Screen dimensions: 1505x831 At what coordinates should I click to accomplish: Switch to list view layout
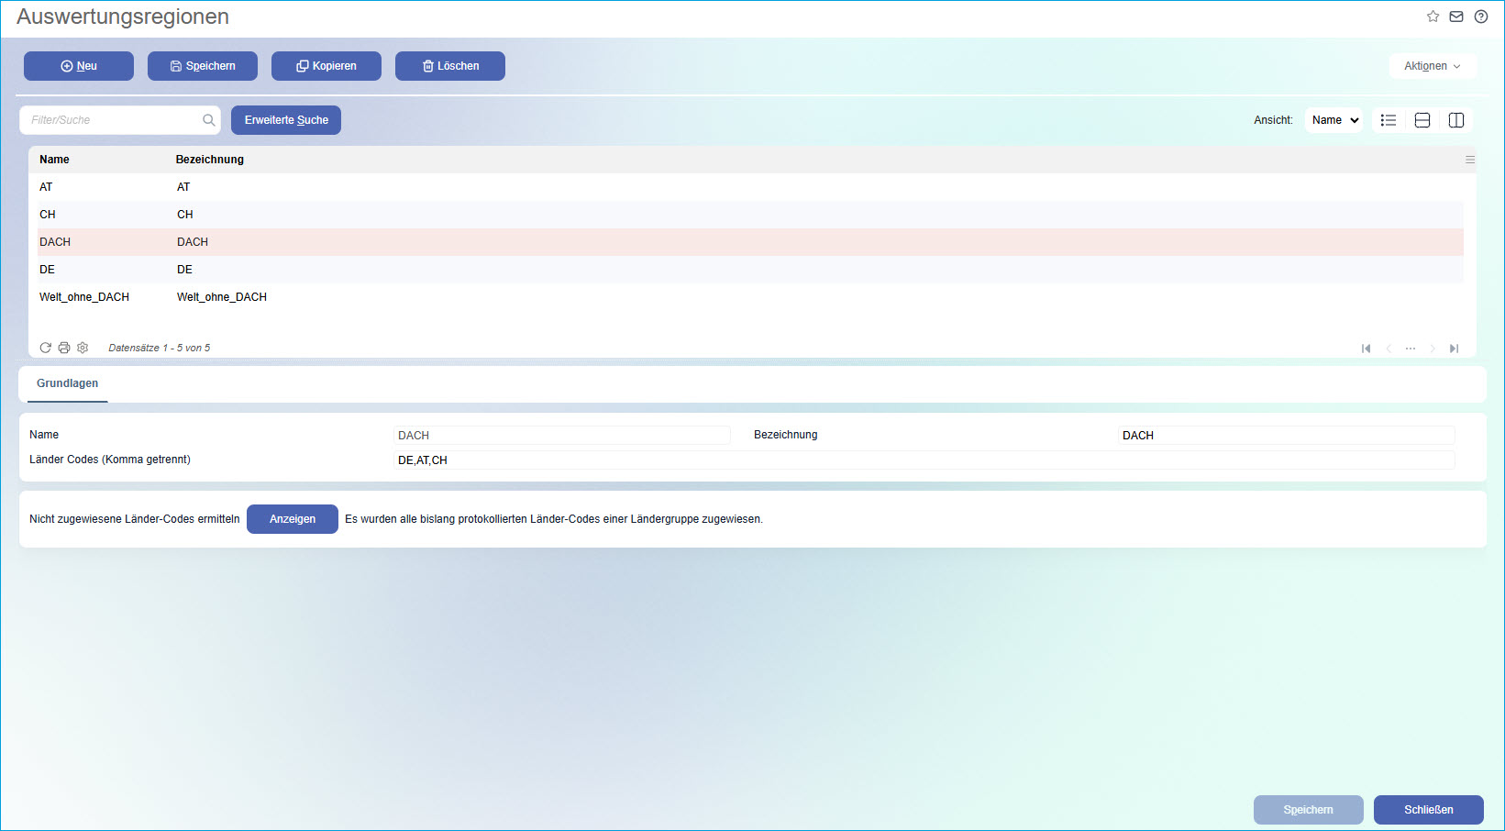point(1389,120)
